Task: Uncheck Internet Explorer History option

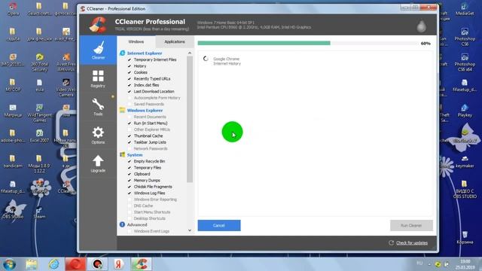Action: 130,66
